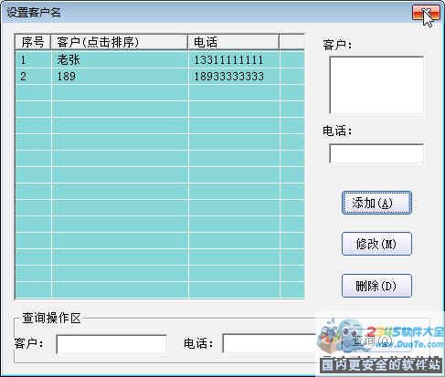
Task: Click the 电话 column header
Action: tap(233, 42)
